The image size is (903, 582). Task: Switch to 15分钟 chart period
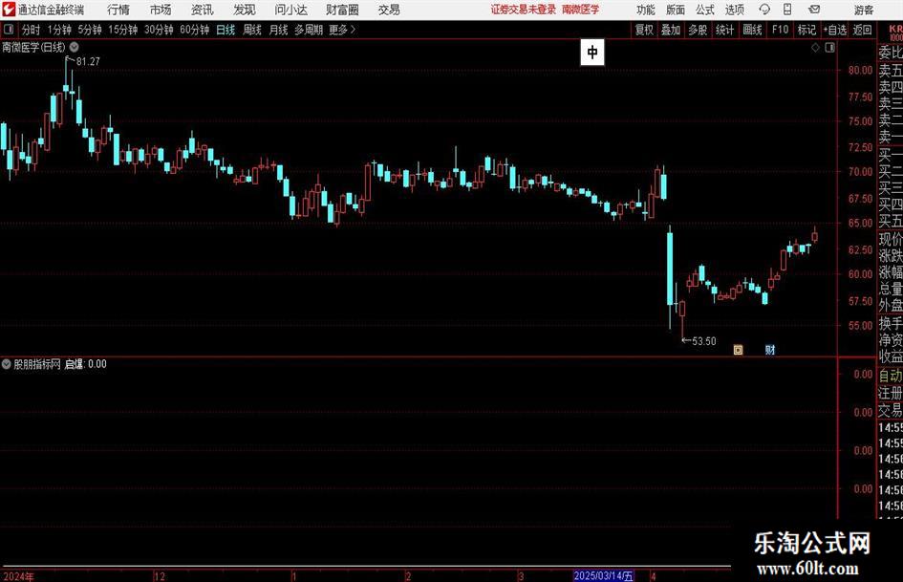[123, 30]
